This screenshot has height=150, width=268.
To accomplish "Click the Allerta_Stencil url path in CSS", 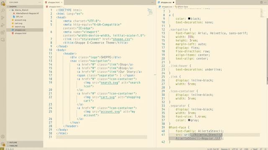I will (206, 135).
